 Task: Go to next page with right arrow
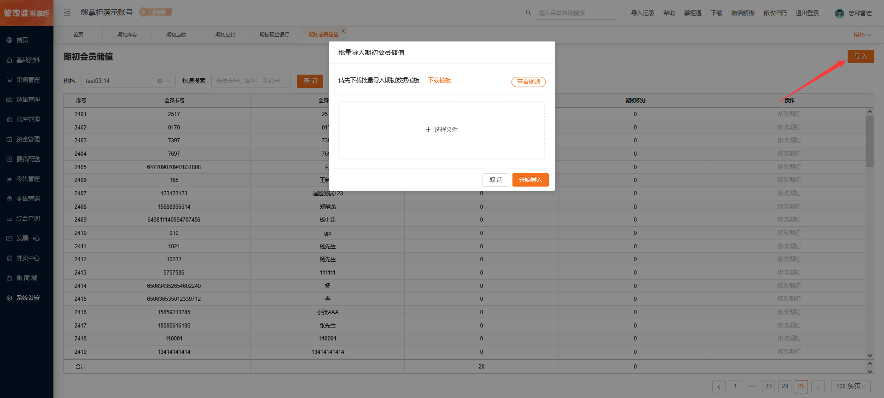pos(818,387)
